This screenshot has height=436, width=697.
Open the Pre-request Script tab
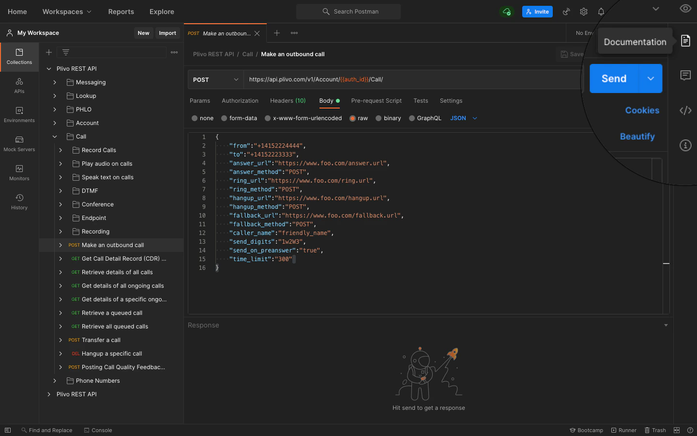coord(377,101)
